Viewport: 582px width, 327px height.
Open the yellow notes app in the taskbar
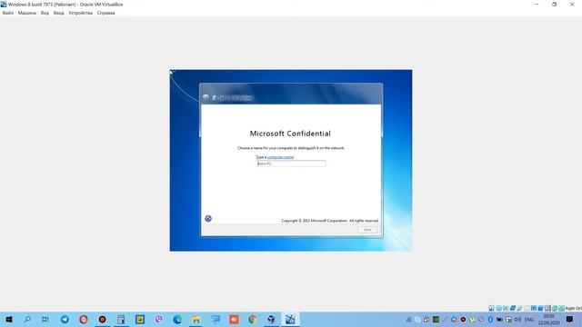point(140,319)
